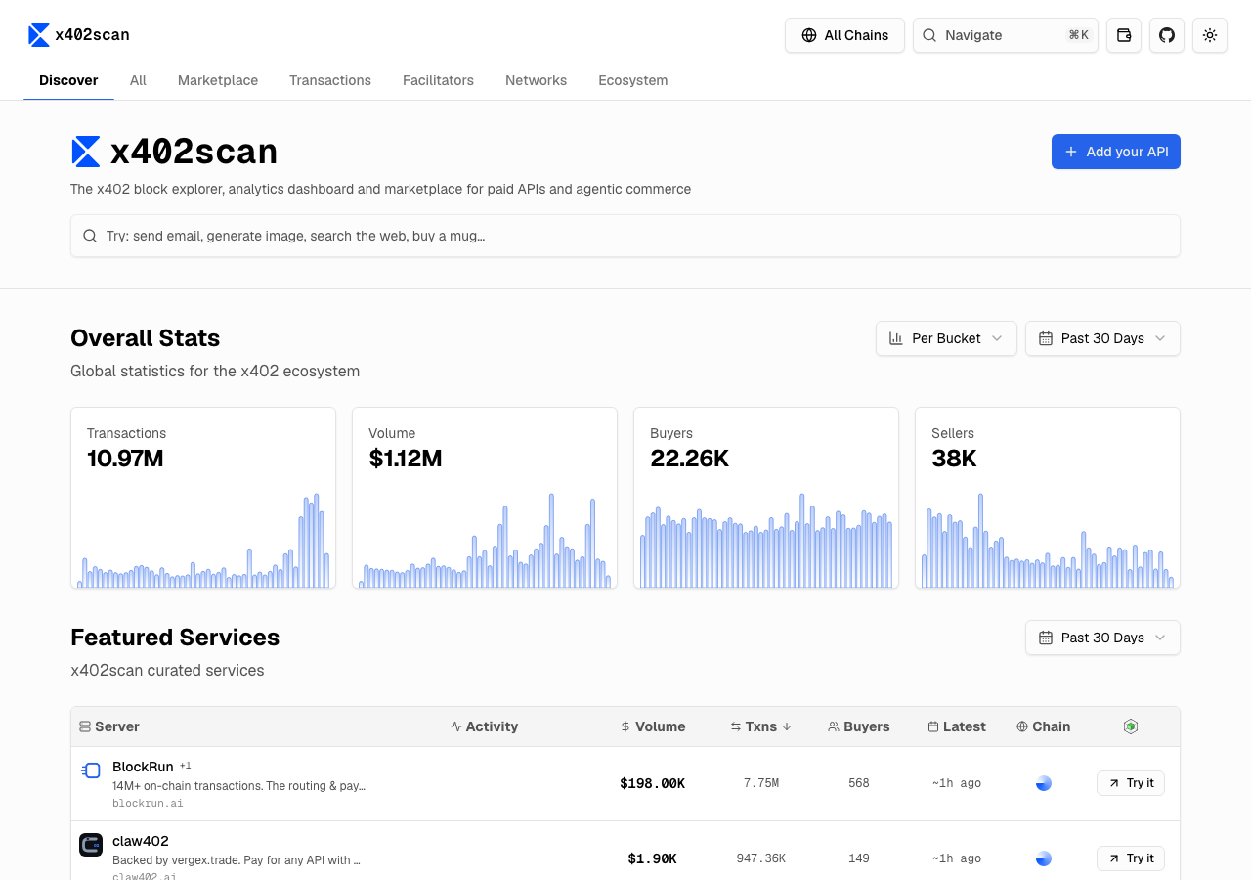Toggle light/dark theme with the sun icon

(x=1210, y=35)
